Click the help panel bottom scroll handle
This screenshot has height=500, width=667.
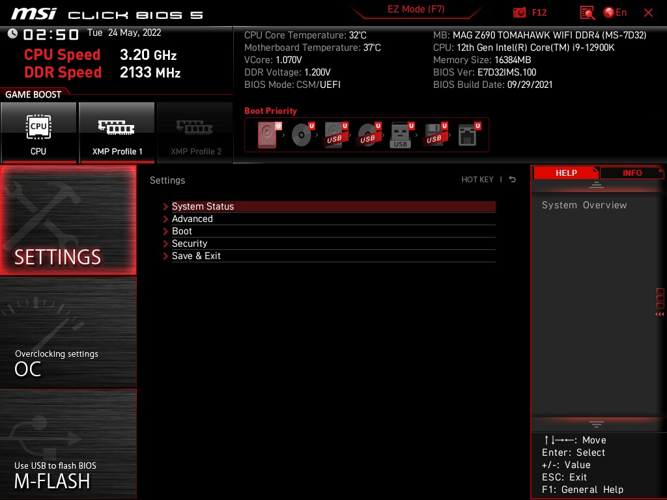point(597,424)
